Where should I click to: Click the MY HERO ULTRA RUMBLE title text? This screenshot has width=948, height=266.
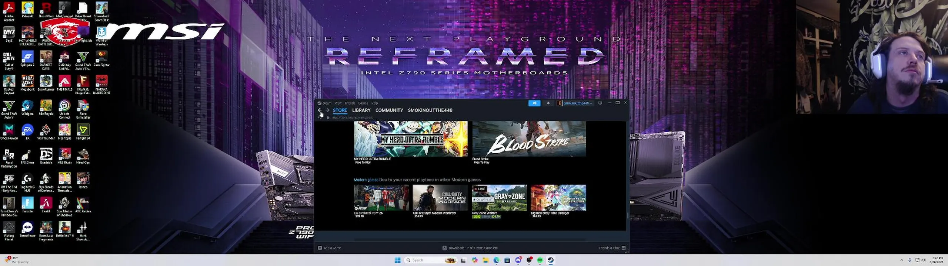coord(372,159)
